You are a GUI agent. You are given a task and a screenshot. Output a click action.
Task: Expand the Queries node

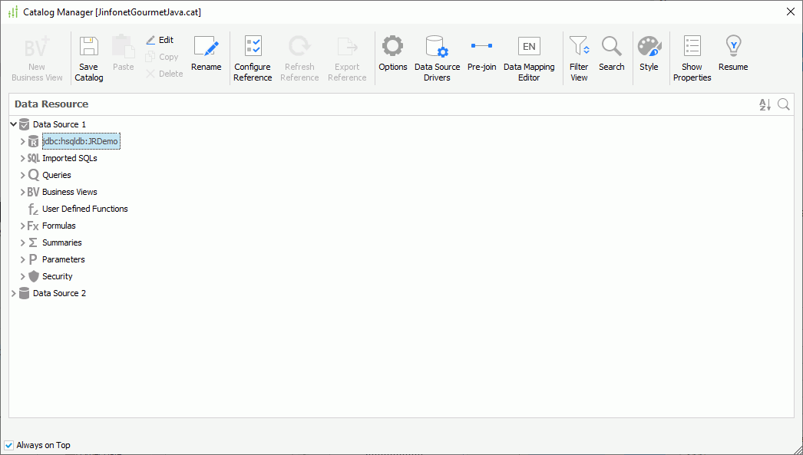click(x=22, y=175)
